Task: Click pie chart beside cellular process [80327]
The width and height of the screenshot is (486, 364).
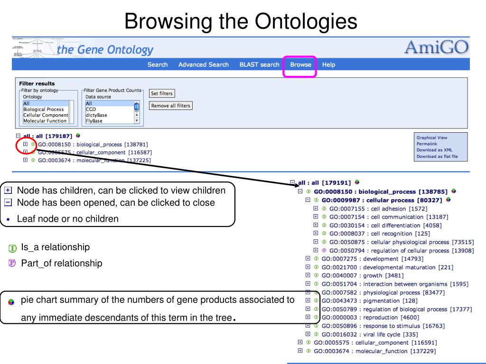Action: pyautogui.click(x=448, y=200)
